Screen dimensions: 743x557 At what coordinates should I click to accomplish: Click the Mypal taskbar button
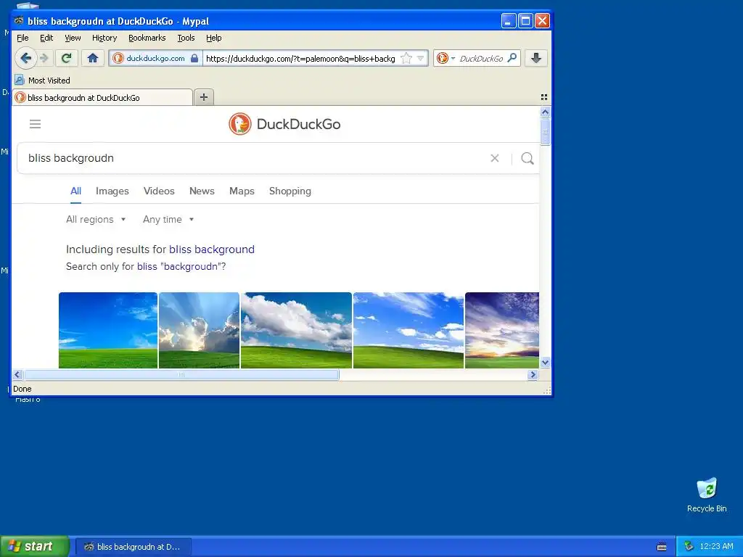tap(134, 547)
